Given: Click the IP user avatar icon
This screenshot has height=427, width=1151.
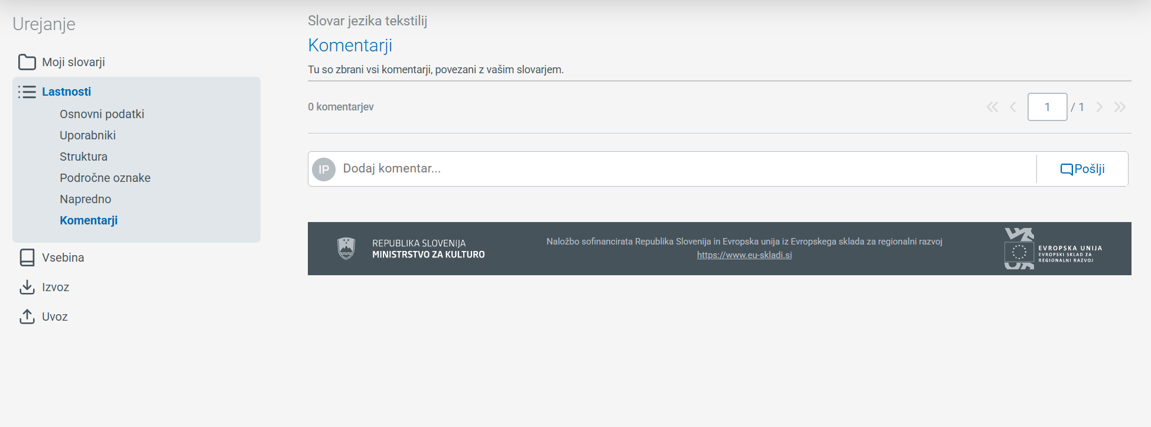Looking at the screenshot, I should point(324,170).
